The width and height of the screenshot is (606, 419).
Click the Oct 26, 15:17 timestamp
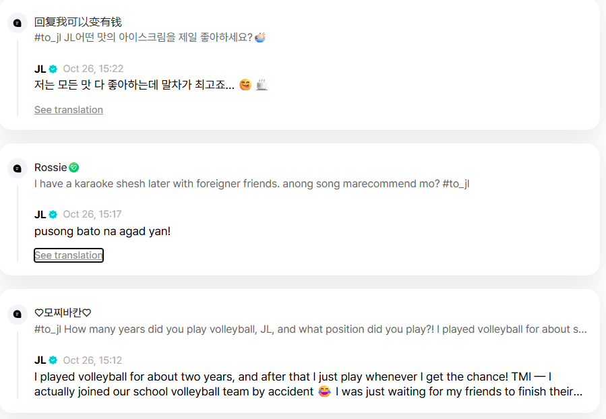pyautogui.click(x=92, y=215)
